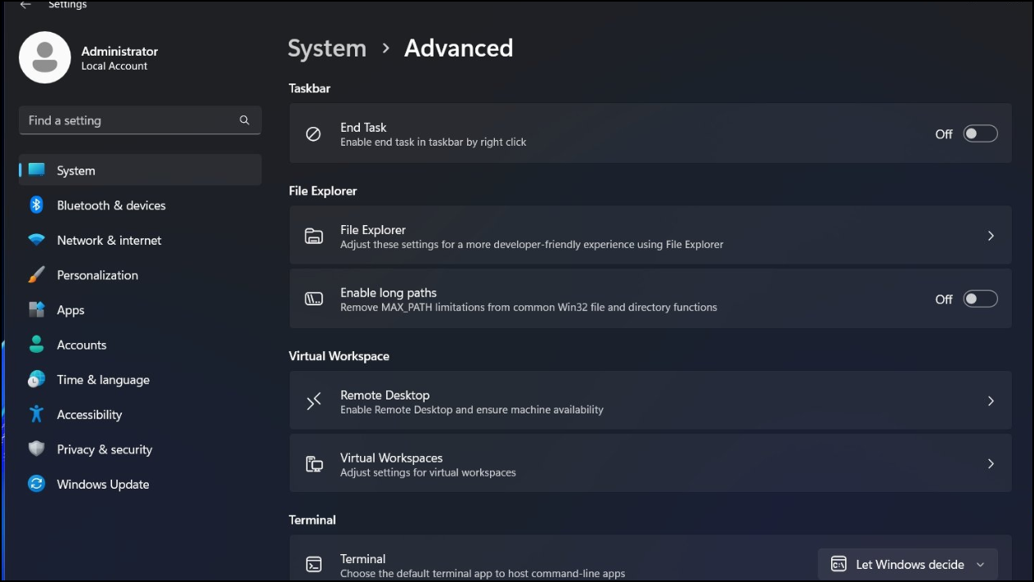The image size is (1034, 582).
Task: Click the Accessibility figure icon
Action: 37,415
